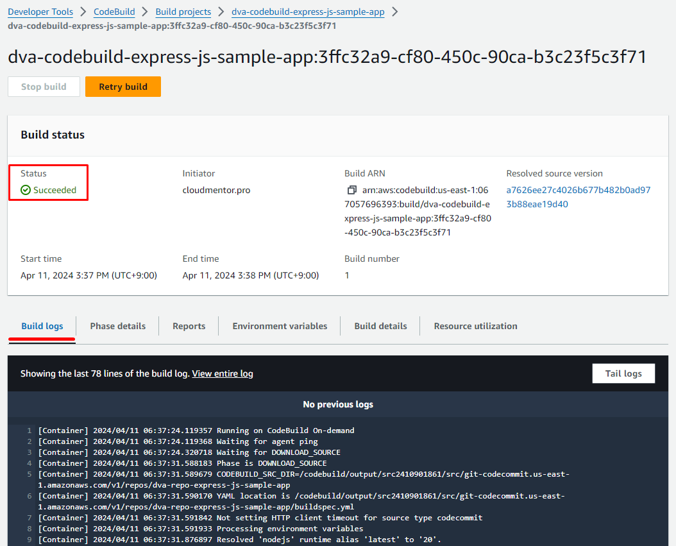Click the green Succeeded checkmark icon
The width and height of the screenshot is (676, 546).
[x=26, y=190]
